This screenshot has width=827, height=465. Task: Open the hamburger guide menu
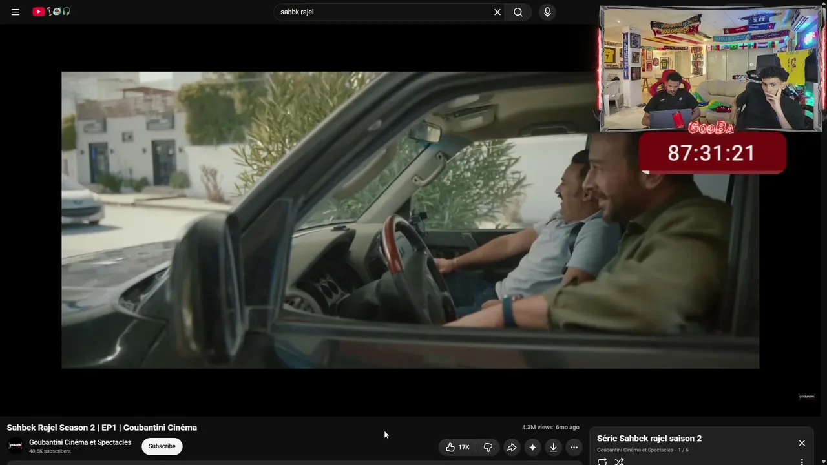pyautogui.click(x=16, y=12)
